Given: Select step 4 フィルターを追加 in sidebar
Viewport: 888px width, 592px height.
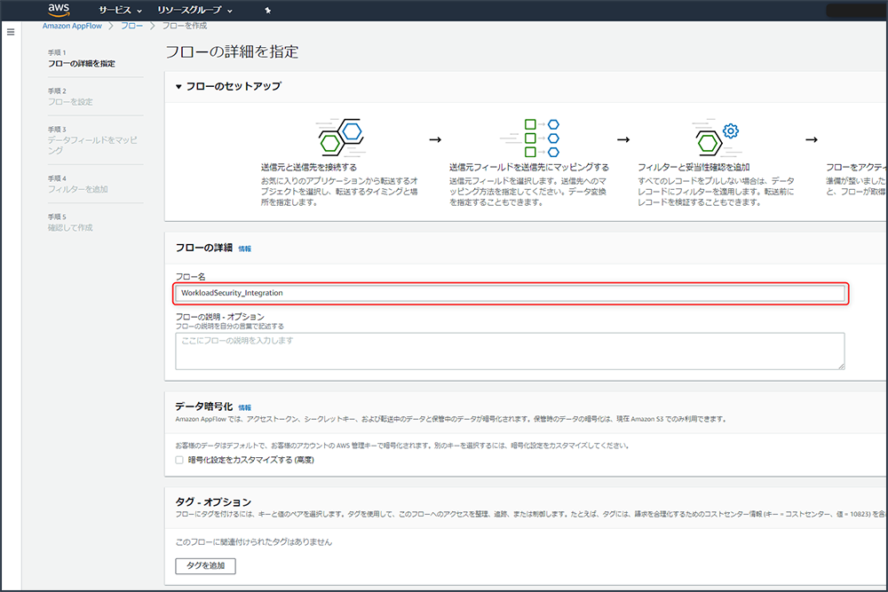Looking at the screenshot, I should coord(77,189).
